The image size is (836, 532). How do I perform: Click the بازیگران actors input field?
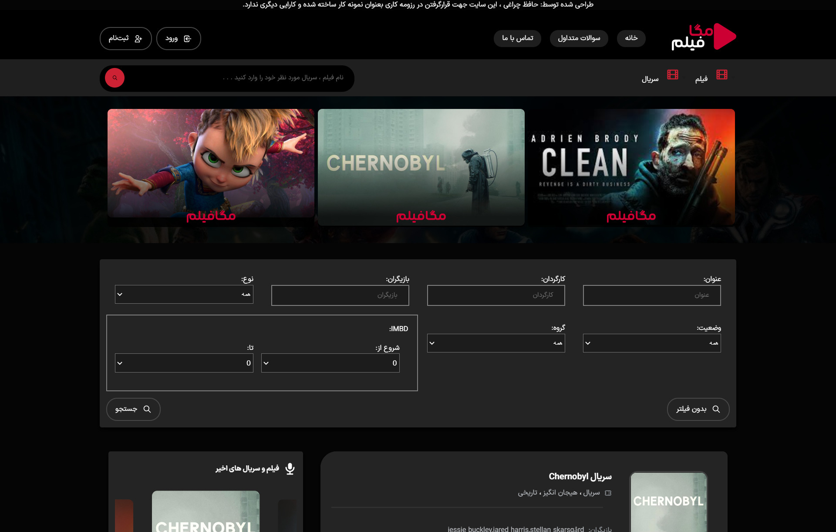click(x=340, y=295)
